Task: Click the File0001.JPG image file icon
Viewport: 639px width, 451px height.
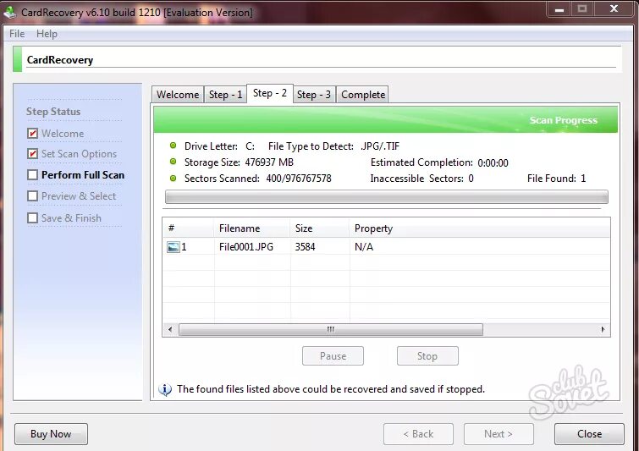Action: pos(174,247)
